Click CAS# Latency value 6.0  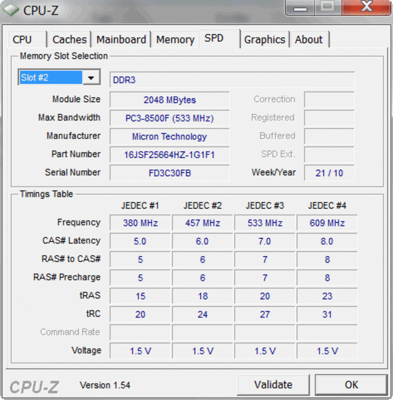pos(202,241)
